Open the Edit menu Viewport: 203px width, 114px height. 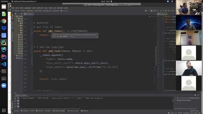coord(17,8)
